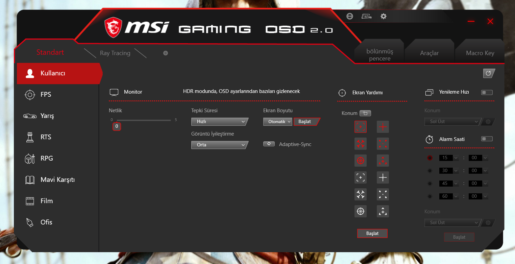Click the reset icon below Macro Key
Screen dimensions: 515x264
point(489,73)
